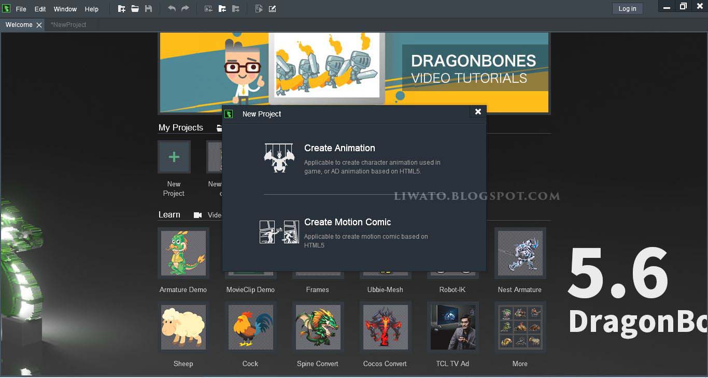The height and width of the screenshot is (378, 708).
Task: Open the File menu
Action: tap(21, 9)
